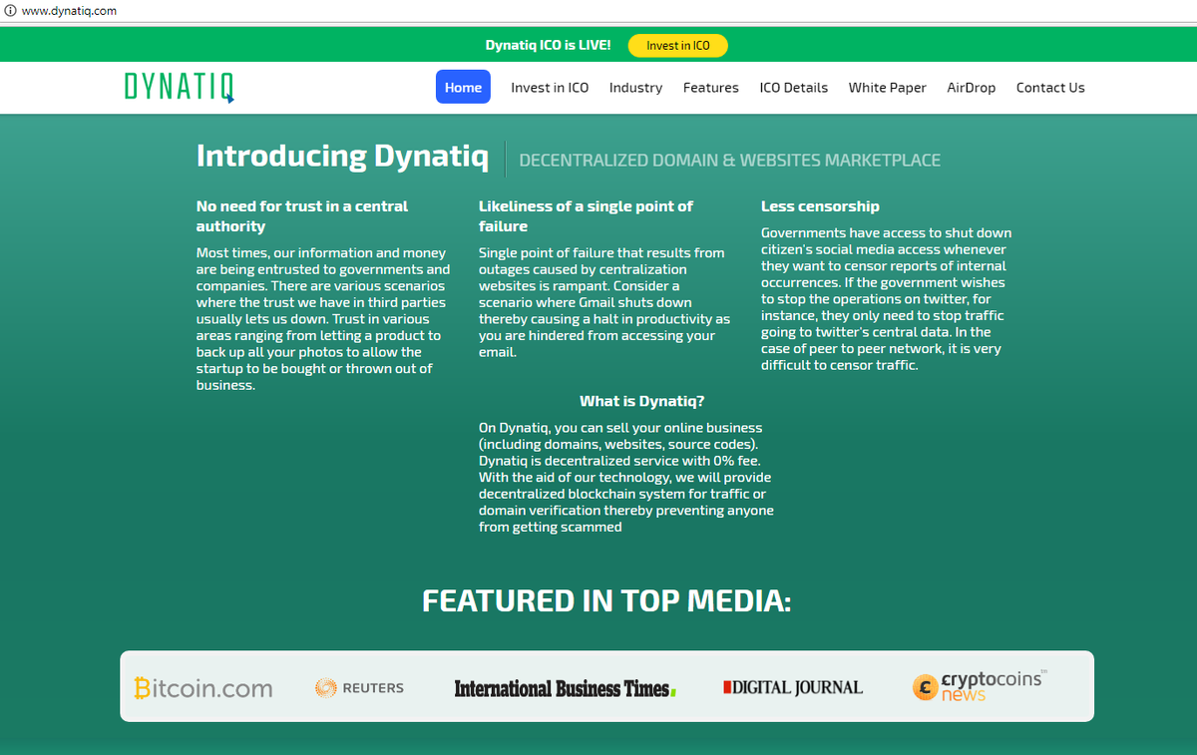The height and width of the screenshot is (755, 1197).
Task: Click paragraph starting 'Governments have access to shut down'
Action: (x=886, y=299)
